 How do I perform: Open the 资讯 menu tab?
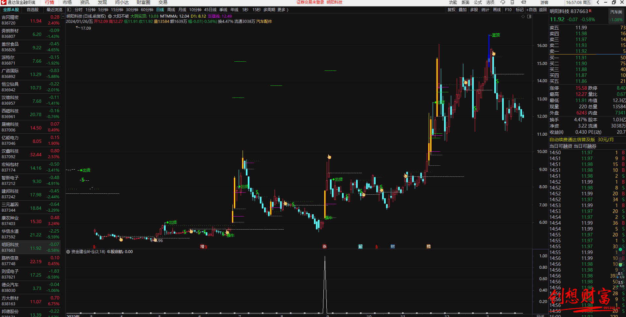pyautogui.click(x=85, y=2)
